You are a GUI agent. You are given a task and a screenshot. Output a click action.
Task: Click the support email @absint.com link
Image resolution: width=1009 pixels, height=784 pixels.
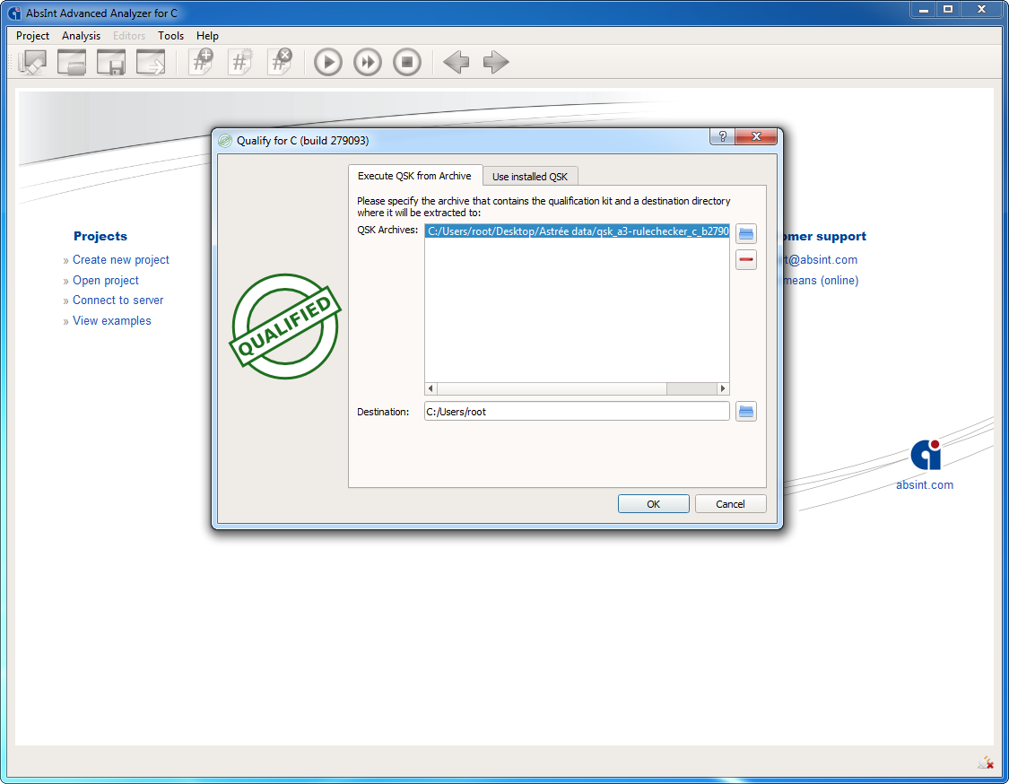pos(821,259)
